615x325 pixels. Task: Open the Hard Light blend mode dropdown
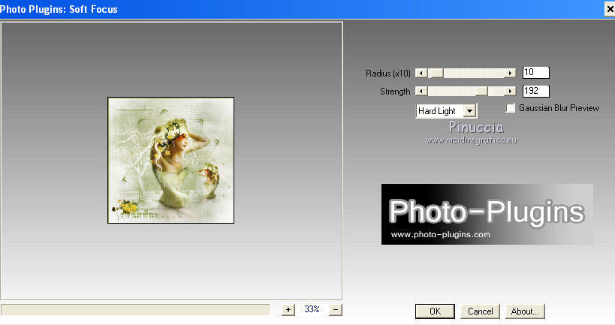pyautogui.click(x=469, y=111)
